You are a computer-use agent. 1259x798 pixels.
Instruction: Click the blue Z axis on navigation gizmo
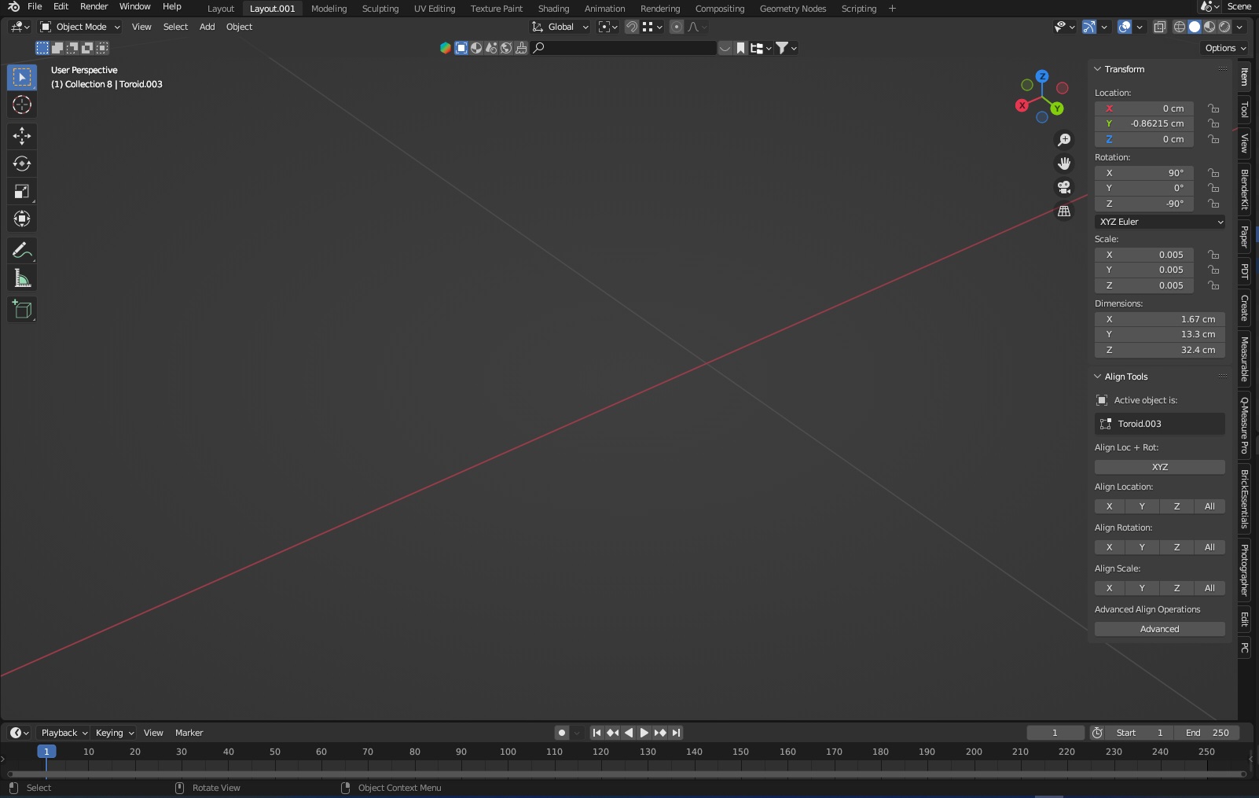[1042, 76]
